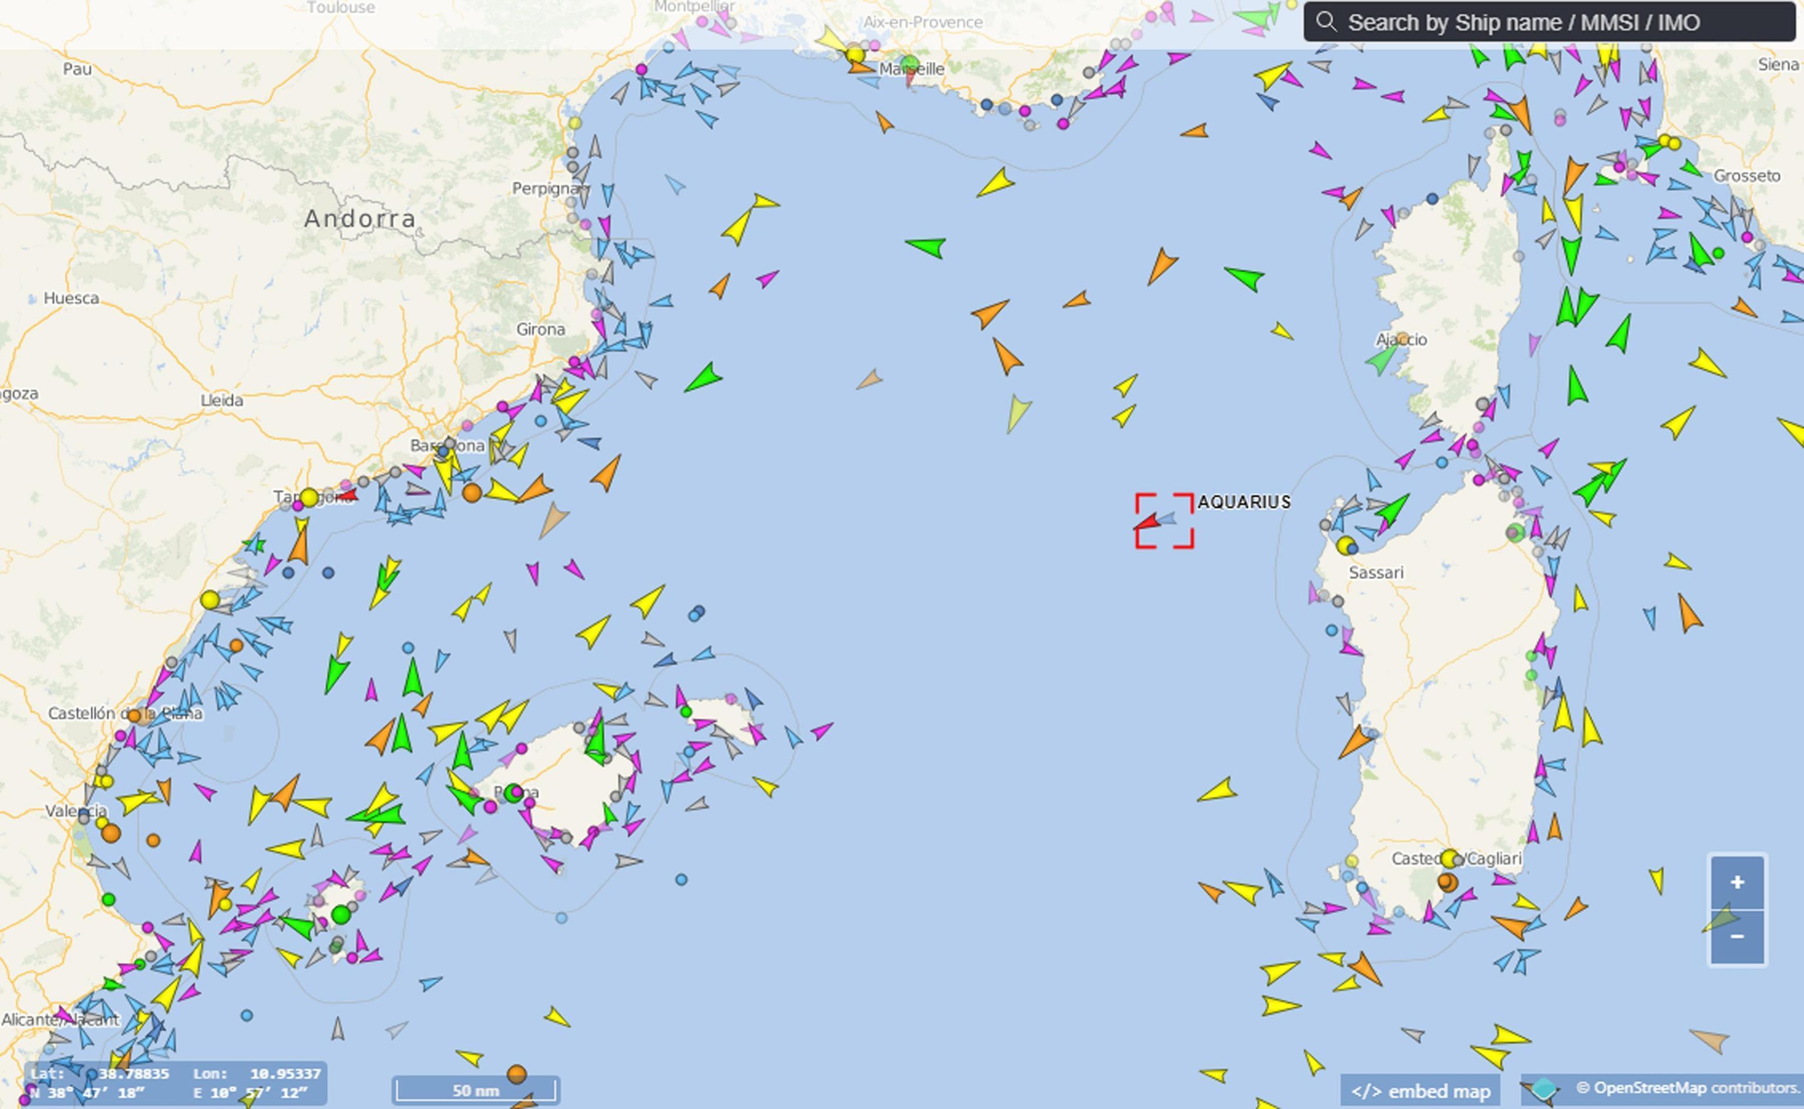Click the Girona city label
The image size is (1804, 1109).
541,330
